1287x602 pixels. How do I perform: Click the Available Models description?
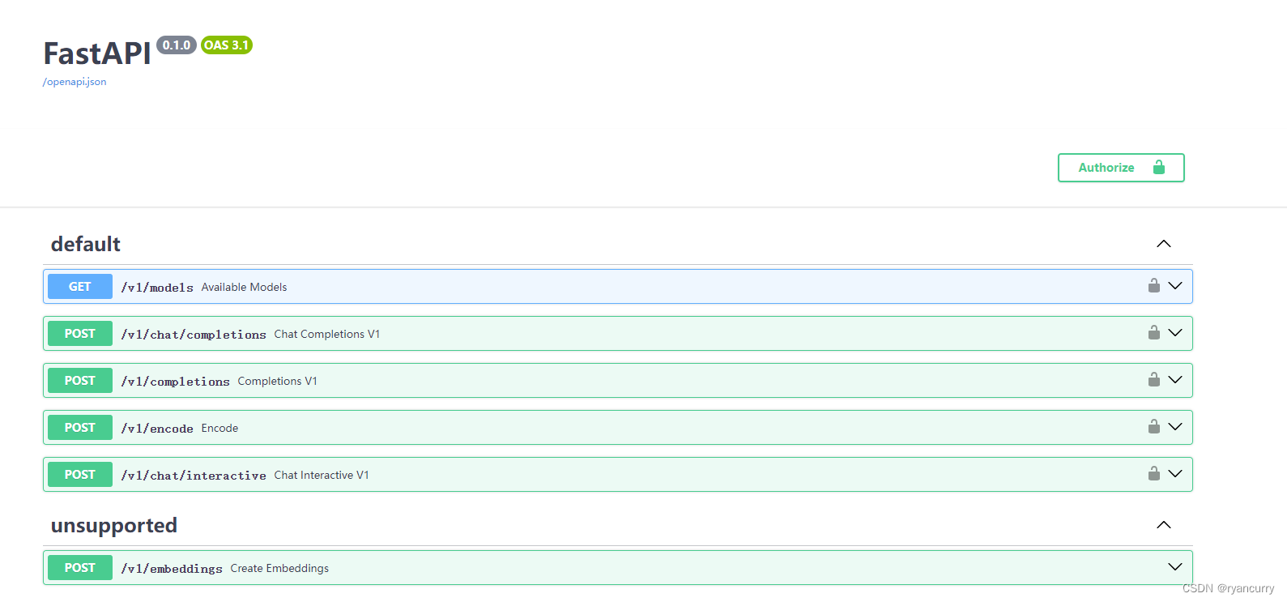[244, 287]
